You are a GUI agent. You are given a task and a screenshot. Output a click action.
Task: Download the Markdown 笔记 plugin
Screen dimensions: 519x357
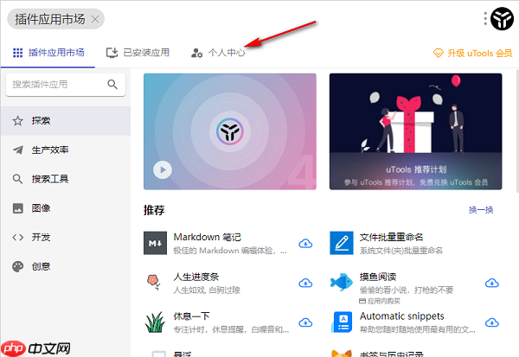click(305, 244)
